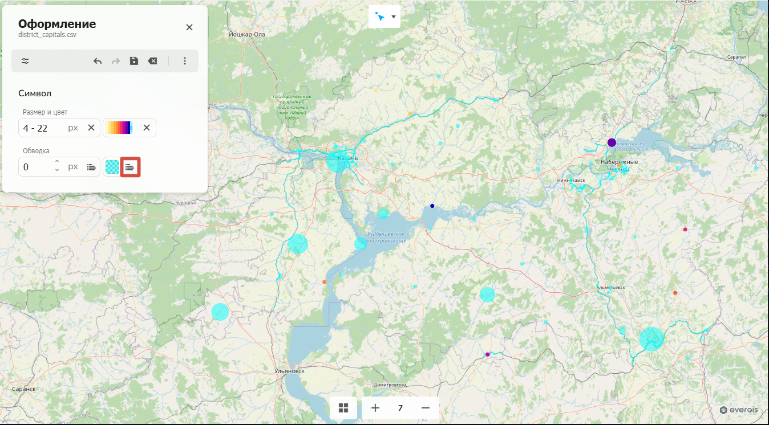The height and width of the screenshot is (425, 769).
Task: Click the Размер и цвет label
Action: 45,112
